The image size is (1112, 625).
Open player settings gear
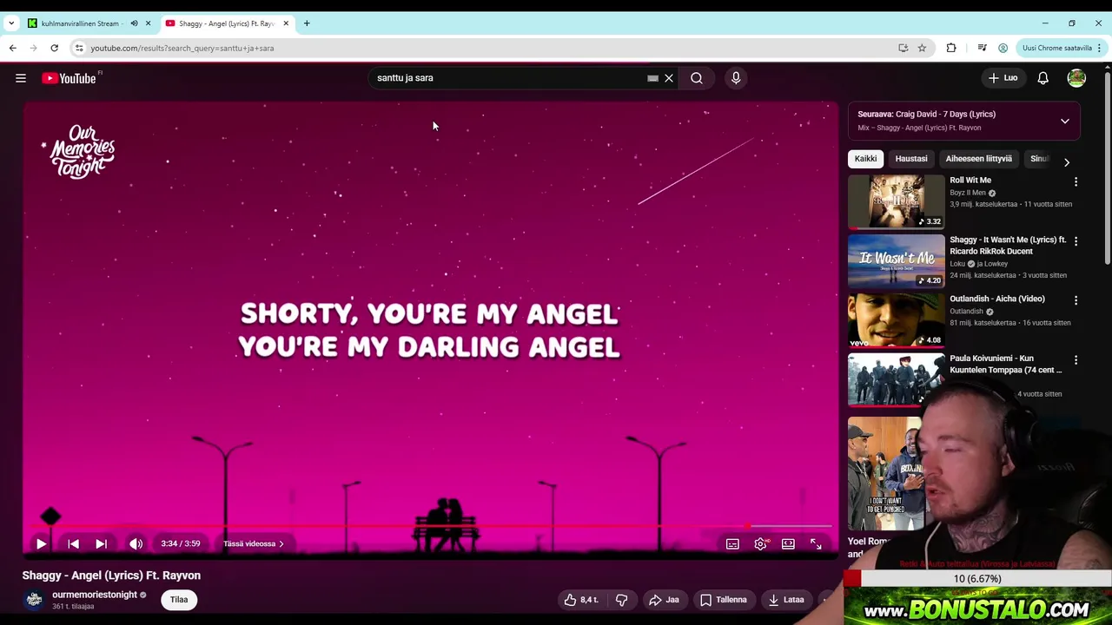click(760, 543)
